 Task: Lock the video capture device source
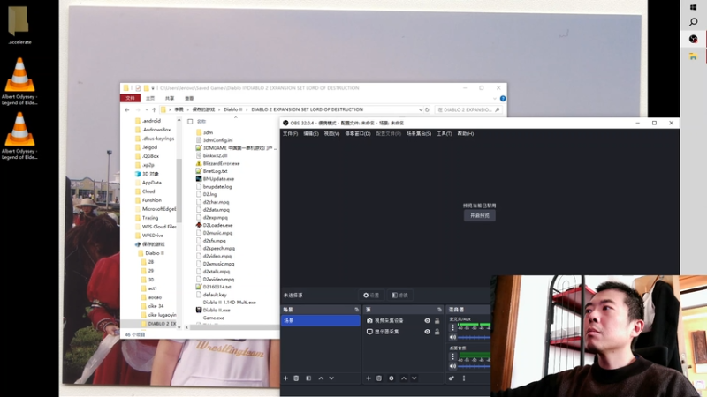click(x=437, y=321)
